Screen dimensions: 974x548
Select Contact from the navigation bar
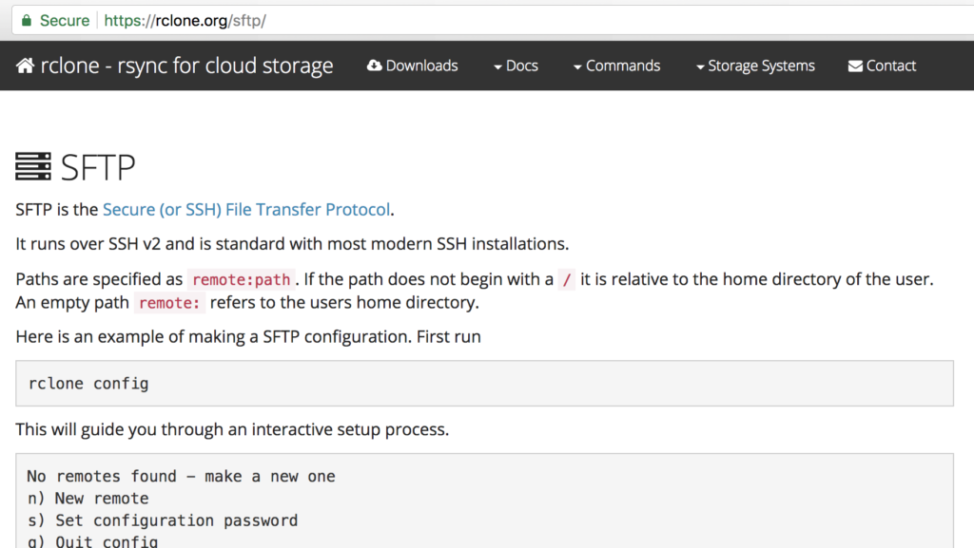pyautogui.click(x=890, y=66)
